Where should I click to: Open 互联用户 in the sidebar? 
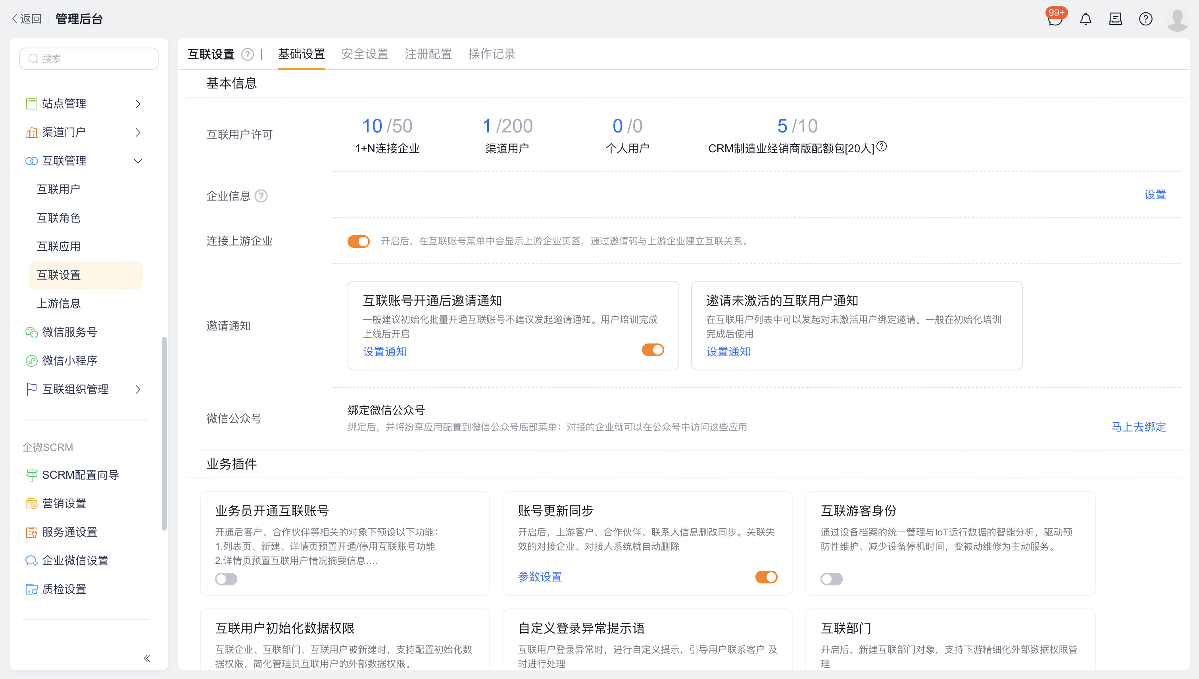(58, 189)
